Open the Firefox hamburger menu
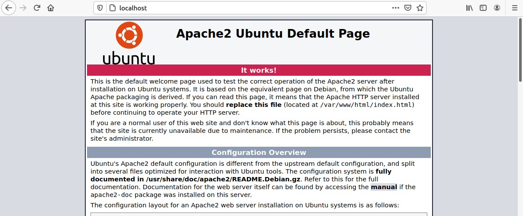The height and width of the screenshot is (216, 523). click(514, 8)
